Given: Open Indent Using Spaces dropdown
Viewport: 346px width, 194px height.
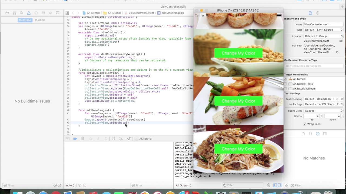Looking at the screenshot, I should 323,111.
